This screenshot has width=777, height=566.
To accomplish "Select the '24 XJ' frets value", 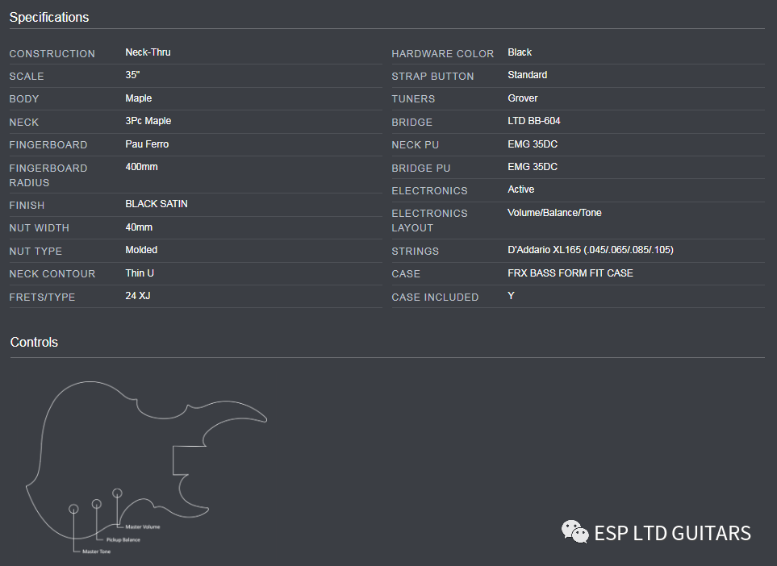I will point(138,296).
